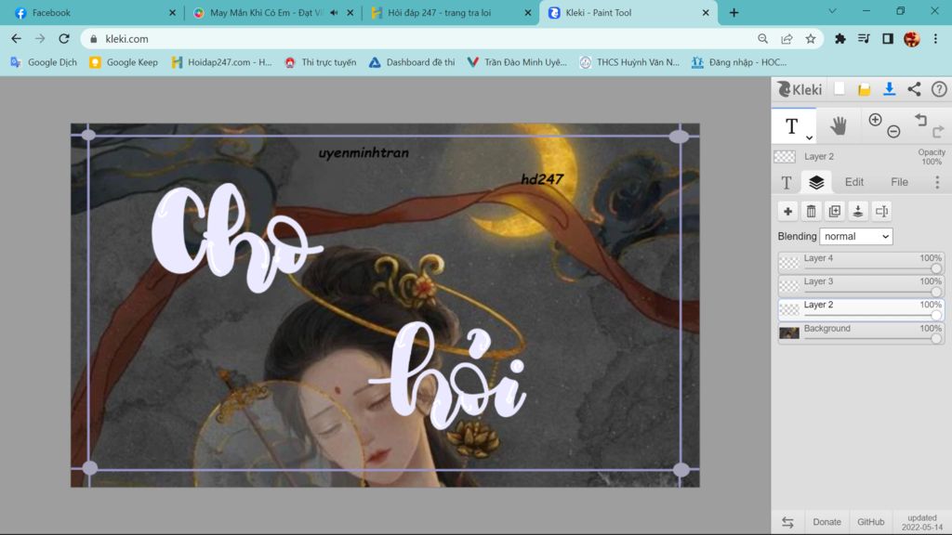Go back in browser history
952x535 pixels.
pyautogui.click(x=17, y=39)
